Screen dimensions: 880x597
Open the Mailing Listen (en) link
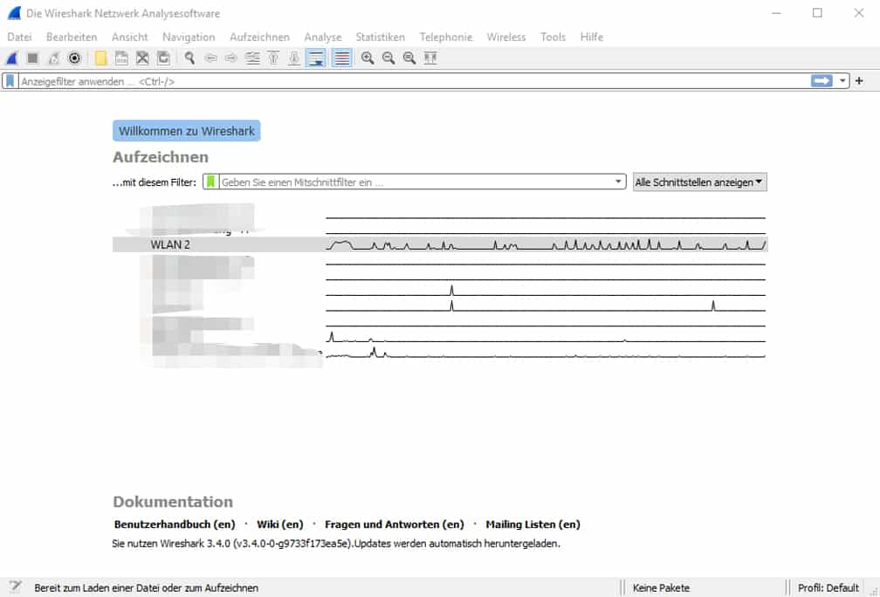point(533,524)
